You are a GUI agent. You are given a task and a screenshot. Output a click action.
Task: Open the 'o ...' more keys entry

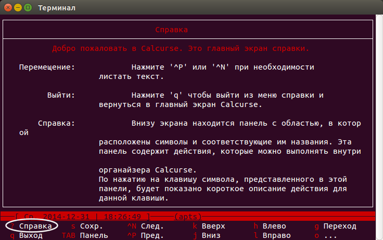(326, 236)
